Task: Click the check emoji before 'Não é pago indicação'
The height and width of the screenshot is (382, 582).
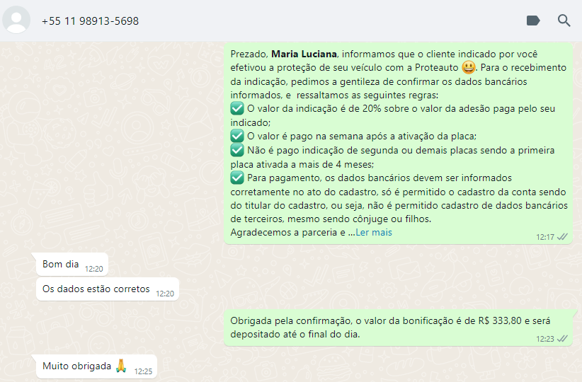Action: [236, 150]
